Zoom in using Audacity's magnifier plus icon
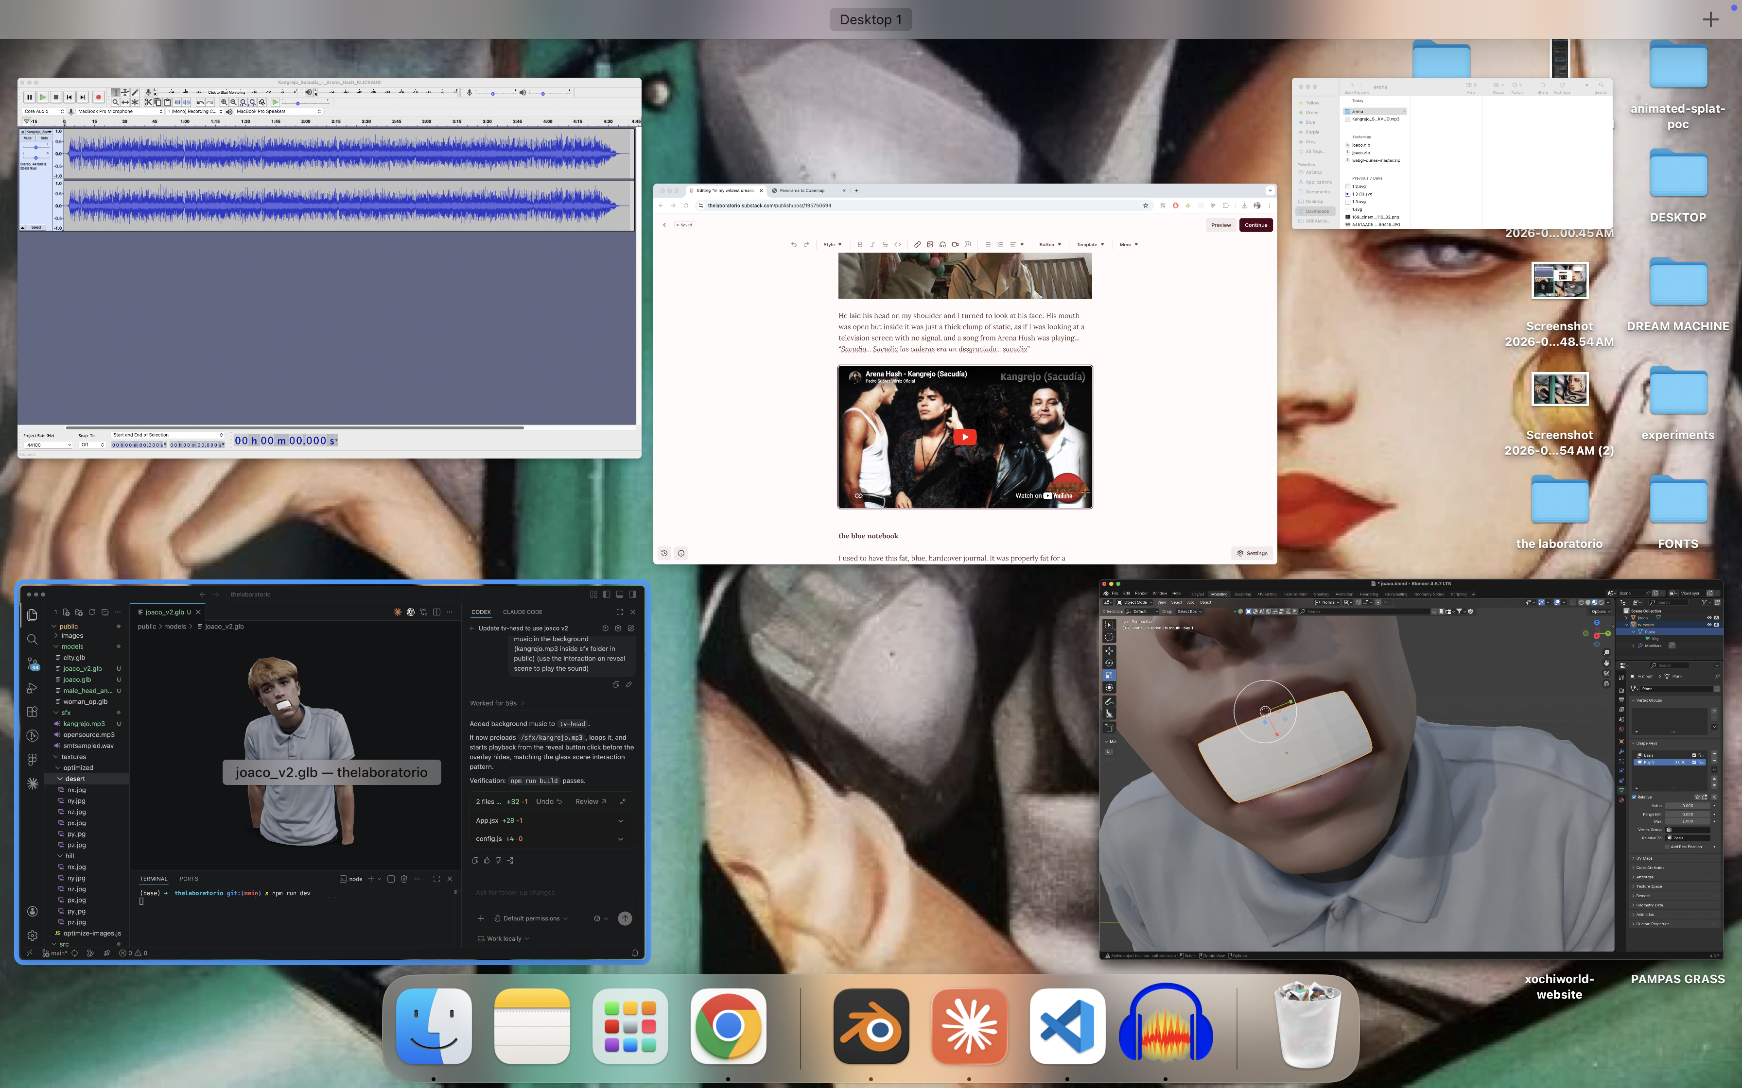Screen dimensions: 1742x1088 [224, 102]
